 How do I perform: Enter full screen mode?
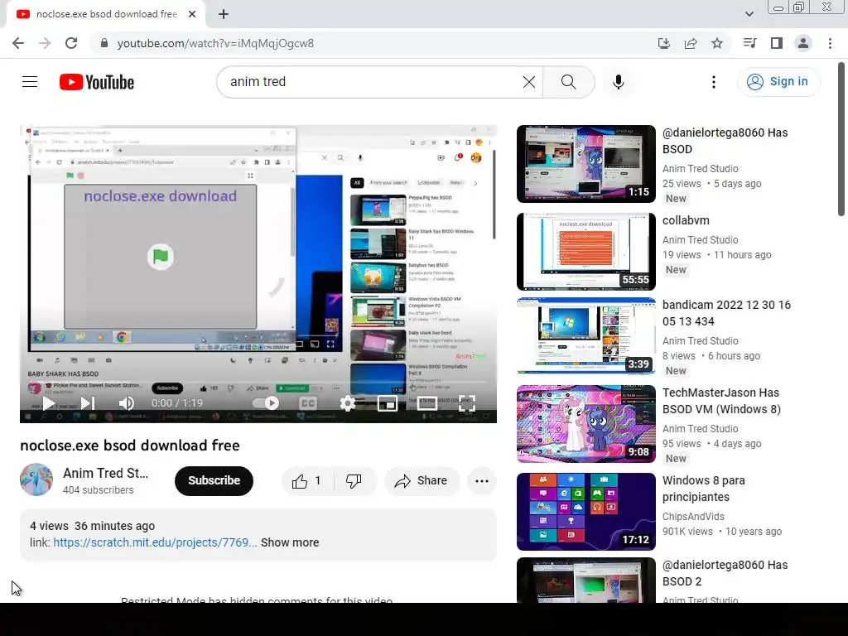(x=467, y=403)
